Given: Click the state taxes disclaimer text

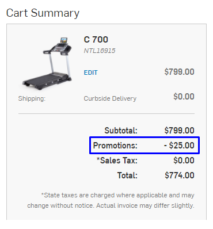Looking at the screenshot, I should click(111, 200).
